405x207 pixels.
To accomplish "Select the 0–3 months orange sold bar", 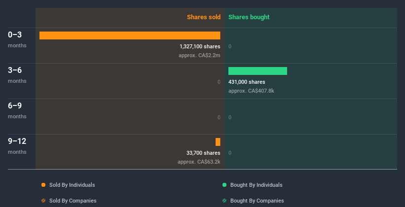I will 130,35.
